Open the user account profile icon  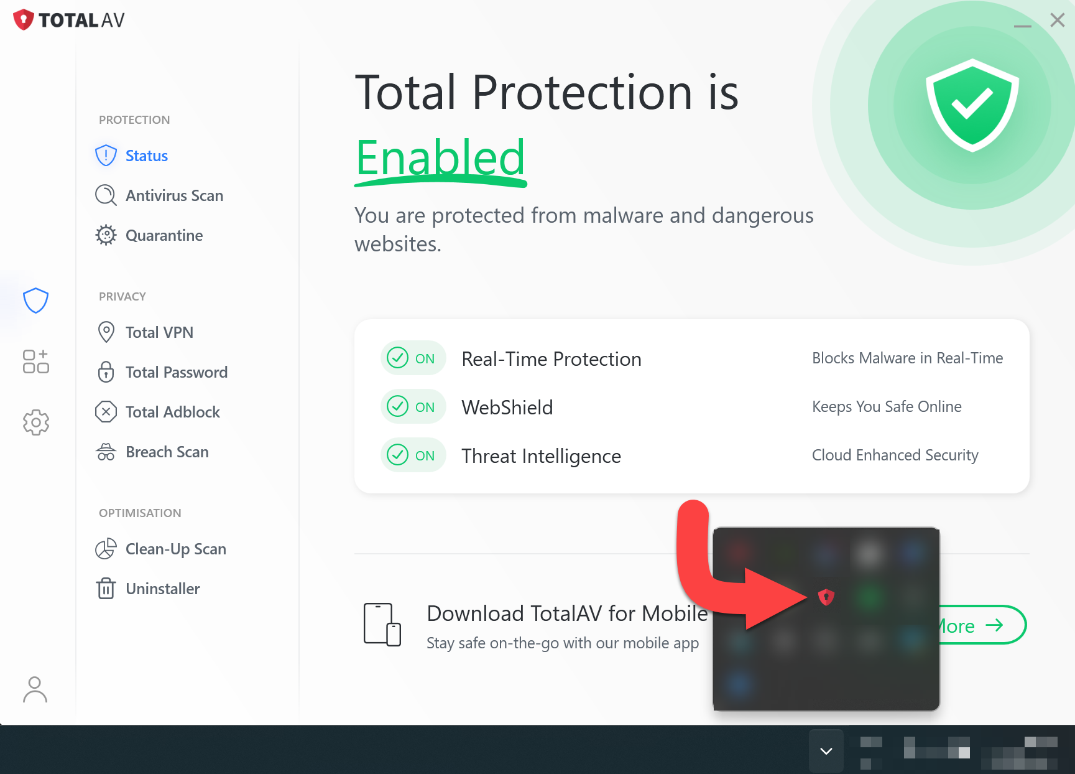tap(35, 689)
